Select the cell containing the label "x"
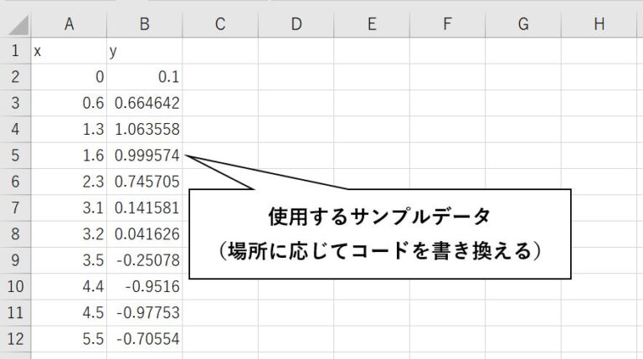 click(69, 51)
